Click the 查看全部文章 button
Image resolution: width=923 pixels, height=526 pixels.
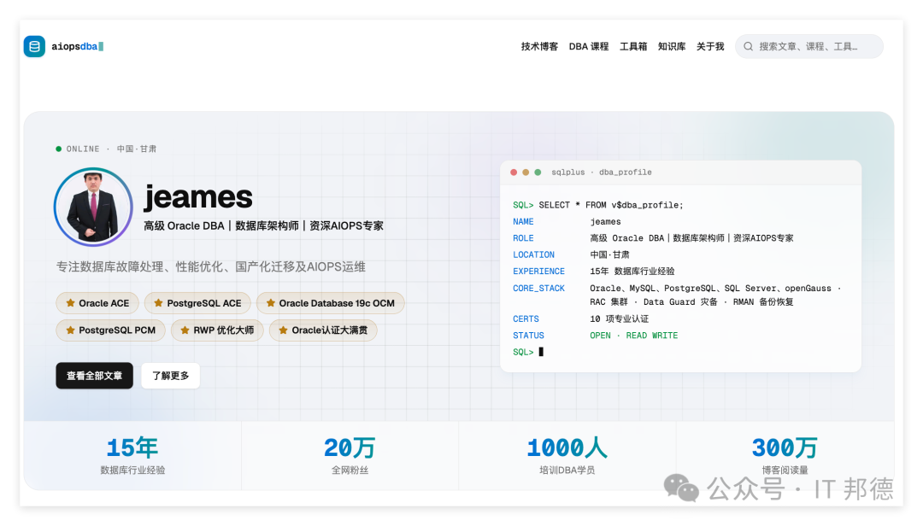pyautogui.click(x=94, y=376)
